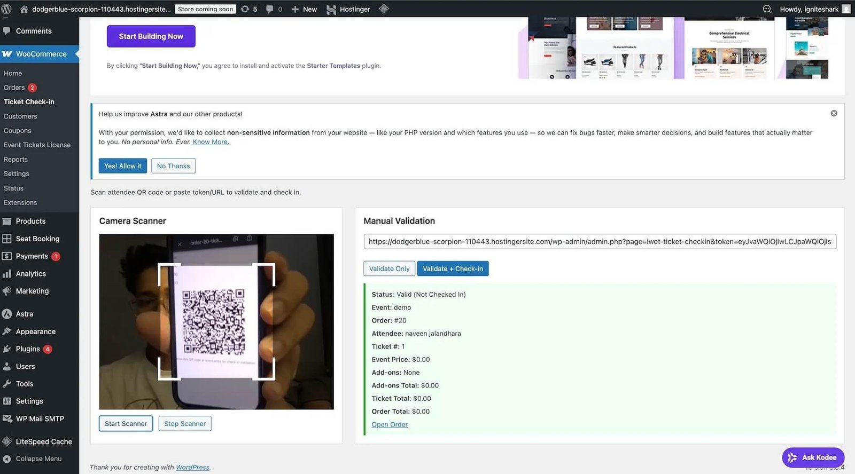Open the Seat Booking sidebar item

point(37,239)
